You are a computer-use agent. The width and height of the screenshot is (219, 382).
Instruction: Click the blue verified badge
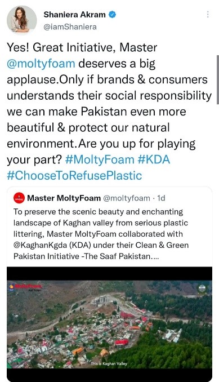tap(112, 15)
